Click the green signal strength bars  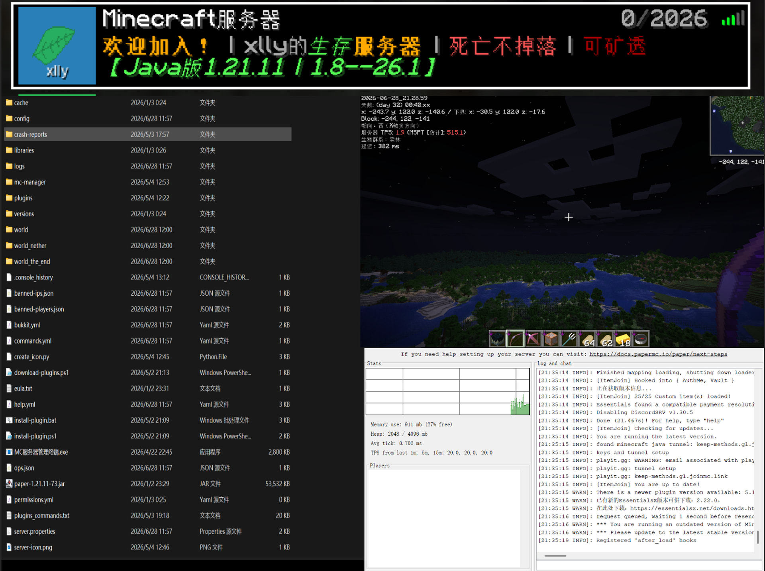[x=733, y=19]
